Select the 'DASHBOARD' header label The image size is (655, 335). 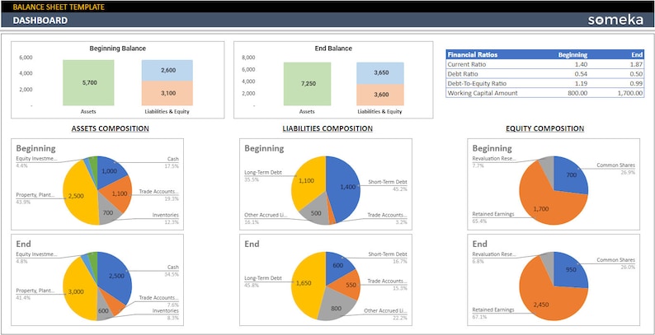coord(40,21)
